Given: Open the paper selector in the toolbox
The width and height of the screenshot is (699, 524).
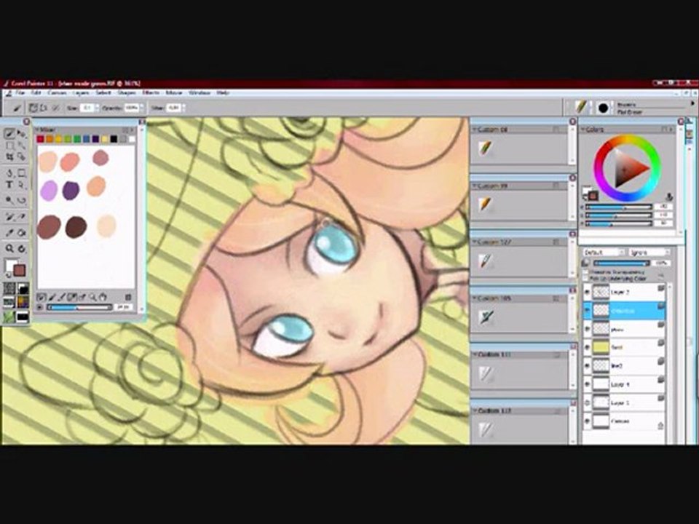Looking at the screenshot, I should [9, 289].
